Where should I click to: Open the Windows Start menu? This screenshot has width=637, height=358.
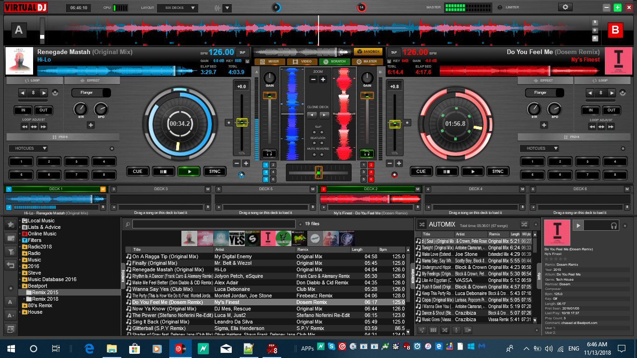click(11, 348)
